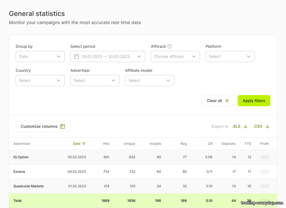Click the X icon on Clear all
This screenshot has height=208, width=286.
(227, 100)
